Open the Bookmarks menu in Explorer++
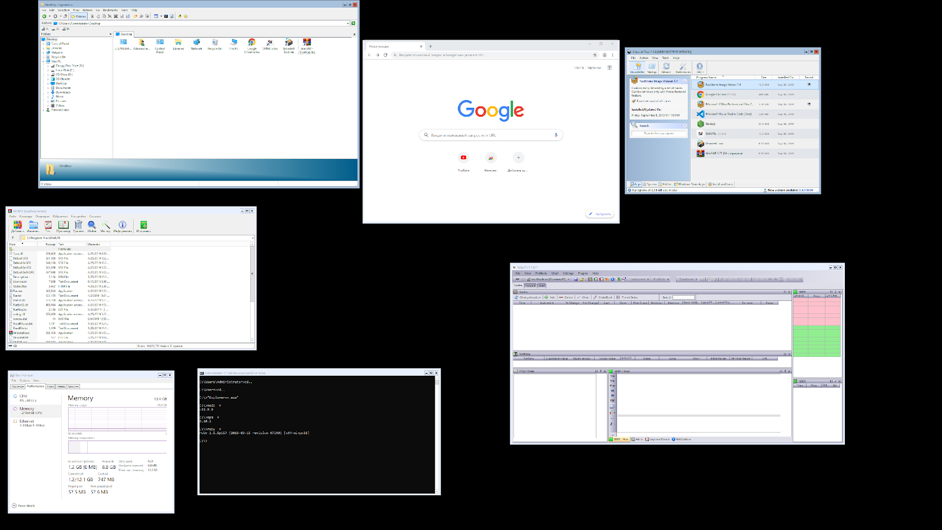 (110, 10)
